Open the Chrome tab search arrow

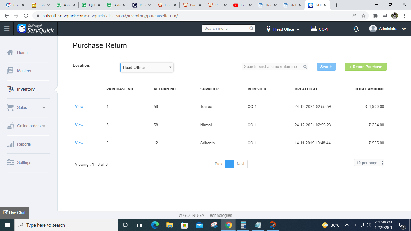363,5
